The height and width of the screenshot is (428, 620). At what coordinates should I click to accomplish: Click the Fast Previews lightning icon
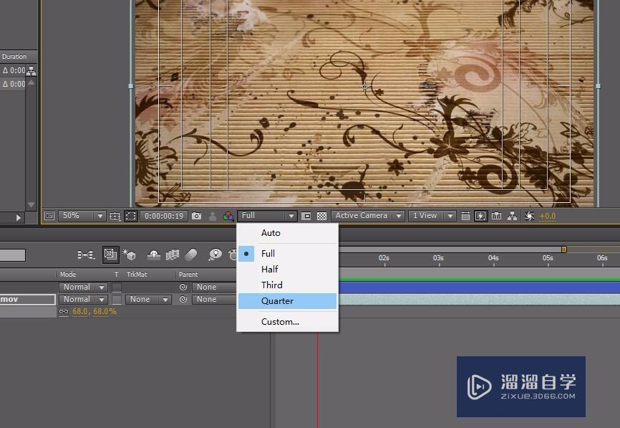480,216
